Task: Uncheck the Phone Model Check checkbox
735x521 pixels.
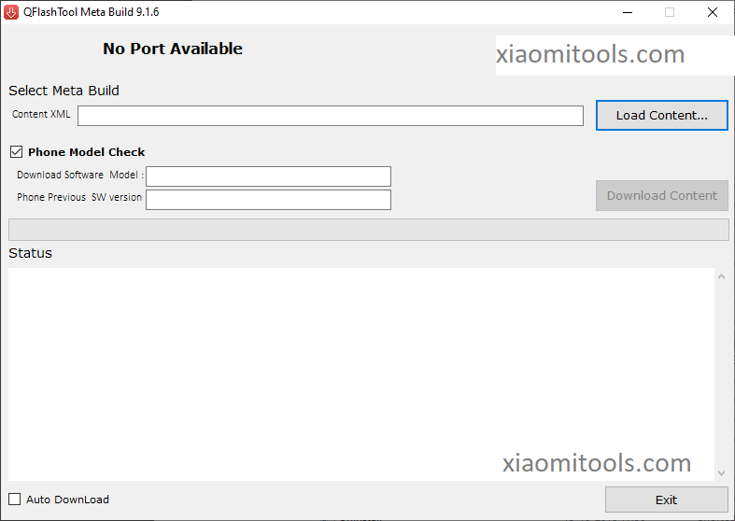Action: (x=16, y=151)
